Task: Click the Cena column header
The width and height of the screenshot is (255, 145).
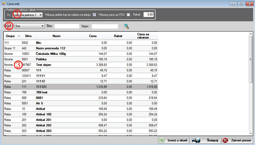Action: pos(93,36)
